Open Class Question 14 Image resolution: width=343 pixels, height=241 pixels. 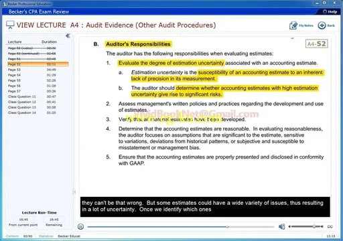(x=32, y=112)
